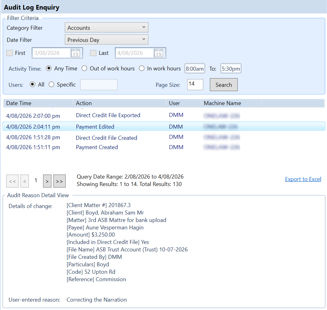Open the Last date calendar picker icon
327x310 pixels.
pos(158,53)
